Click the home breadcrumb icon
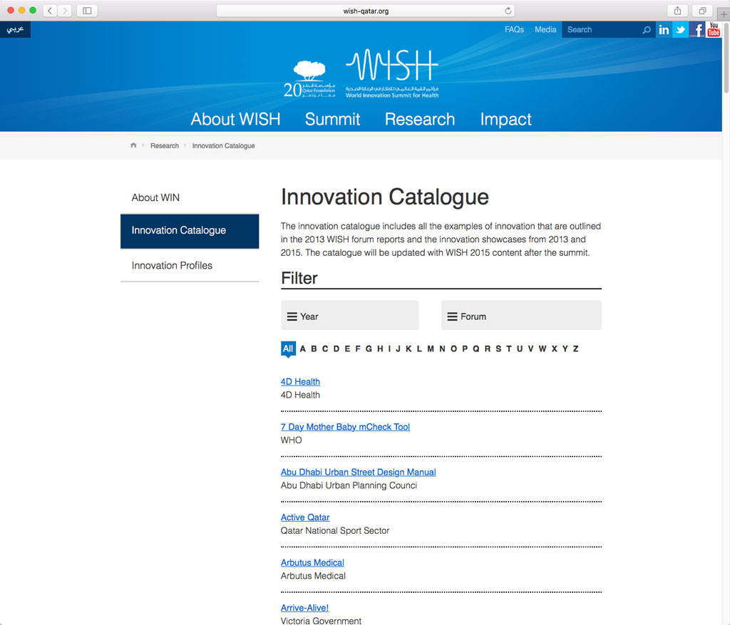 [133, 145]
